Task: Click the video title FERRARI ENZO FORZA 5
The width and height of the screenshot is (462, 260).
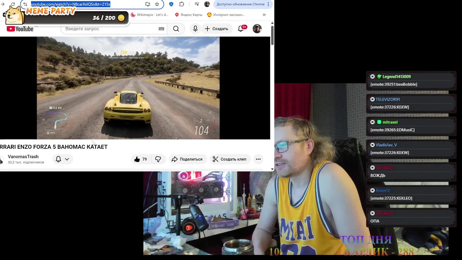Action: click(x=54, y=147)
